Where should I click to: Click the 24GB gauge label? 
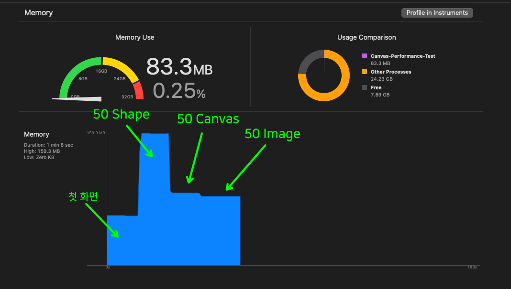120,79
